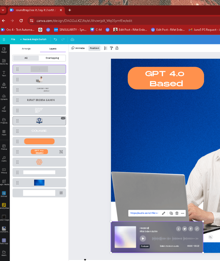Screen dimensions: 220x261
Task: Open the Text sidebar panel
Action: (4, 74)
